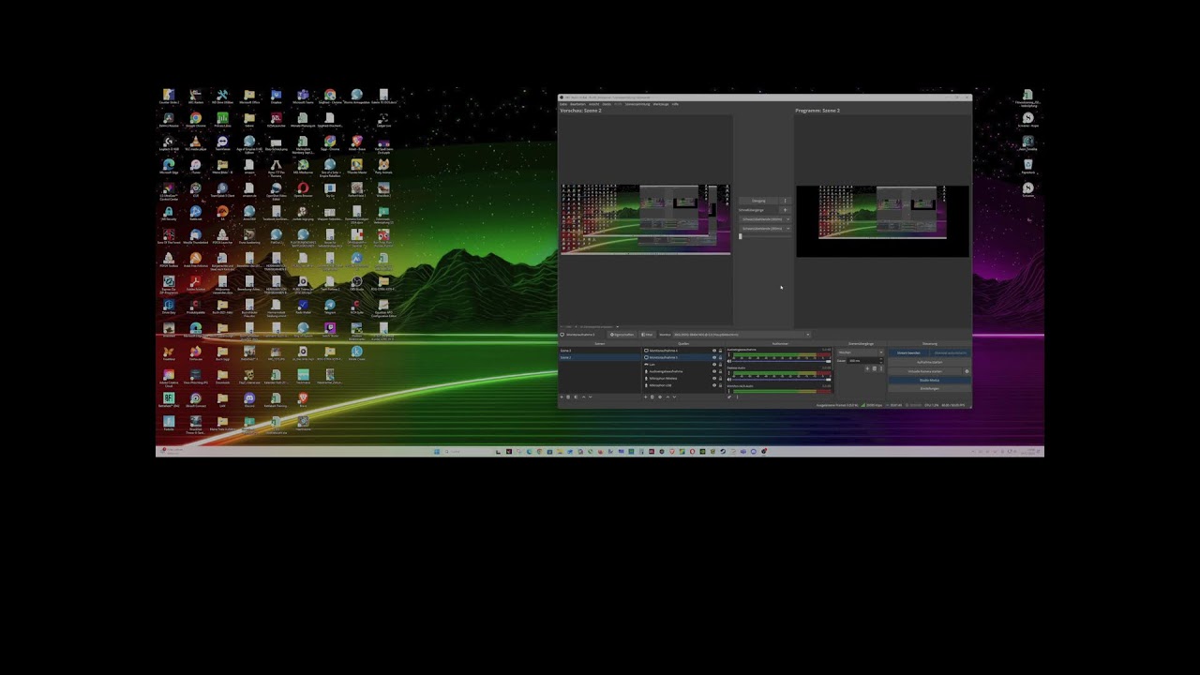Add a quick transition with plus button
Screen dimensions: 1200x675
[x=785, y=210]
